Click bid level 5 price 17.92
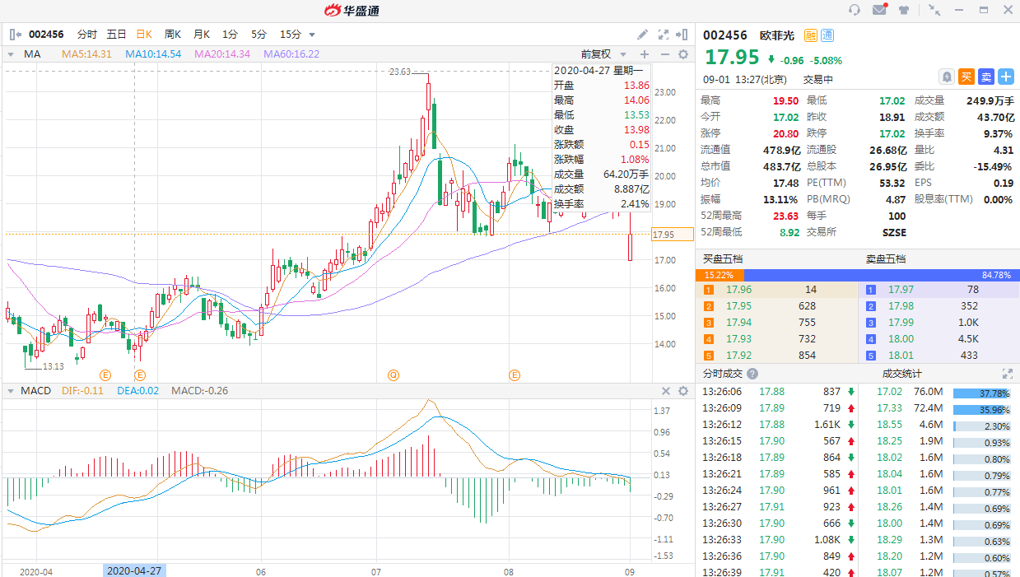The width and height of the screenshot is (1020, 577). [739, 356]
